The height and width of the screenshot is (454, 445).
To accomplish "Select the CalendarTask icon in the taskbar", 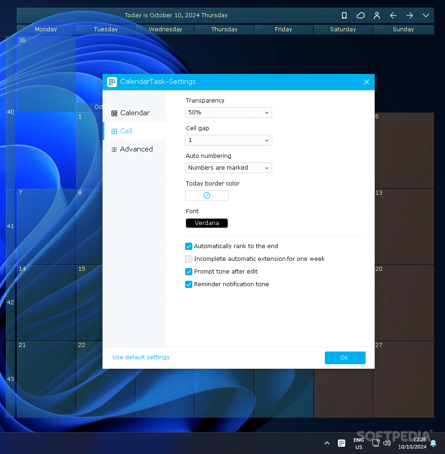I will point(341,443).
